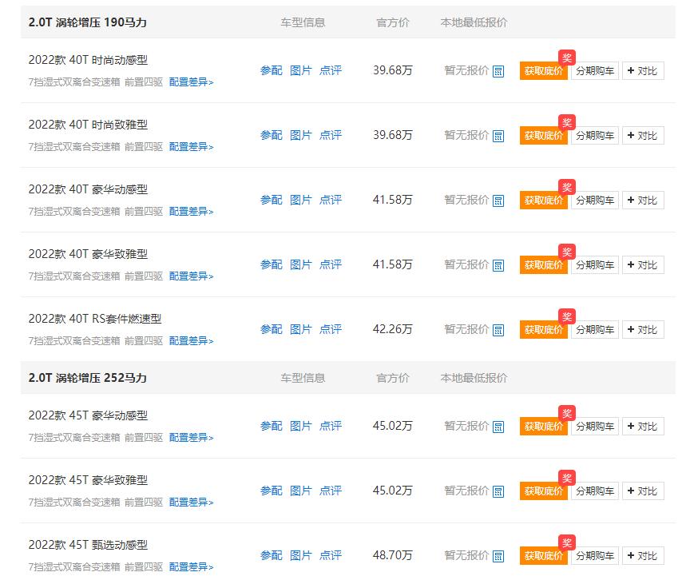Screen dimensions: 690x580
Task: Add 2022款 40T 时尚动感型 to 对比
Action: tap(643, 70)
